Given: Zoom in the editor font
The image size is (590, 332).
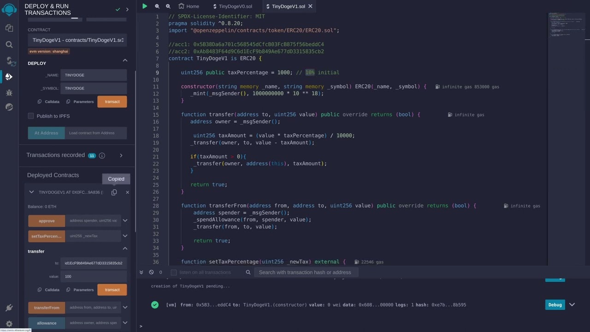Looking at the screenshot, I should click(168, 6).
